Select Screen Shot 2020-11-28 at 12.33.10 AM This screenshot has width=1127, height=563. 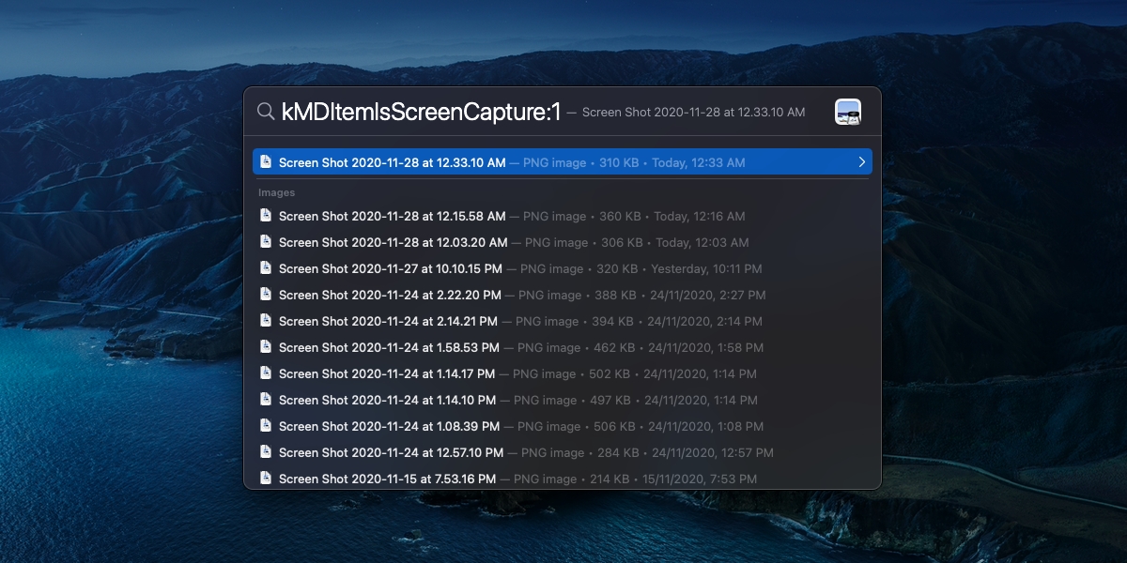pyautogui.click(x=563, y=162)
